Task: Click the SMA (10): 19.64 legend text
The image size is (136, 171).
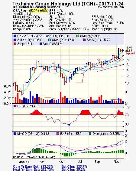Action: (29, 40)
